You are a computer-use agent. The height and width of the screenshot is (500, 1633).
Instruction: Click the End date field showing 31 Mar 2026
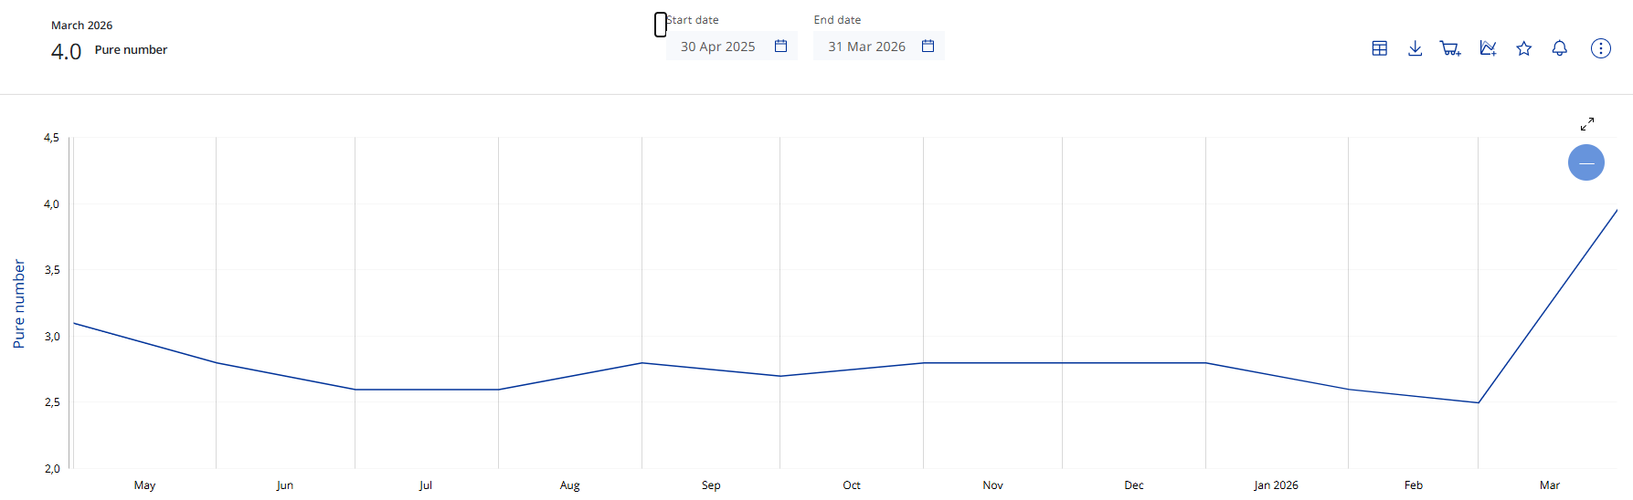(866, 47)
